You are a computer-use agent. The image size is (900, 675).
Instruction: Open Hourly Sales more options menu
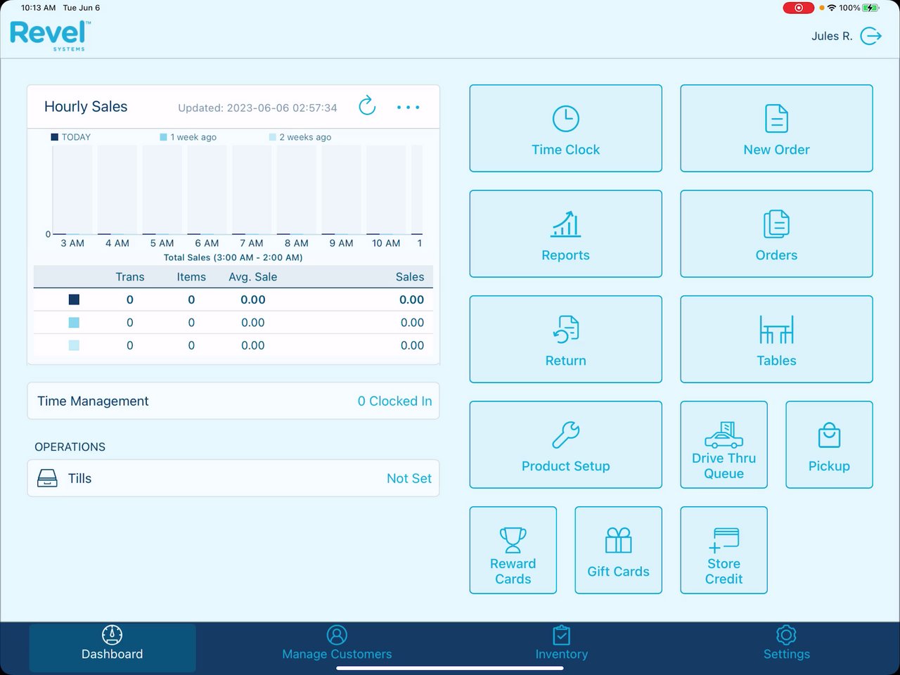pos(409,108)
